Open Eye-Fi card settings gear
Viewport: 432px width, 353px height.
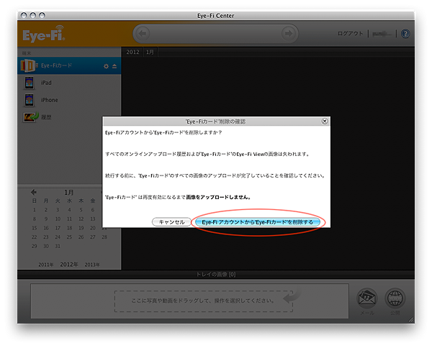(x=106, y=66)
